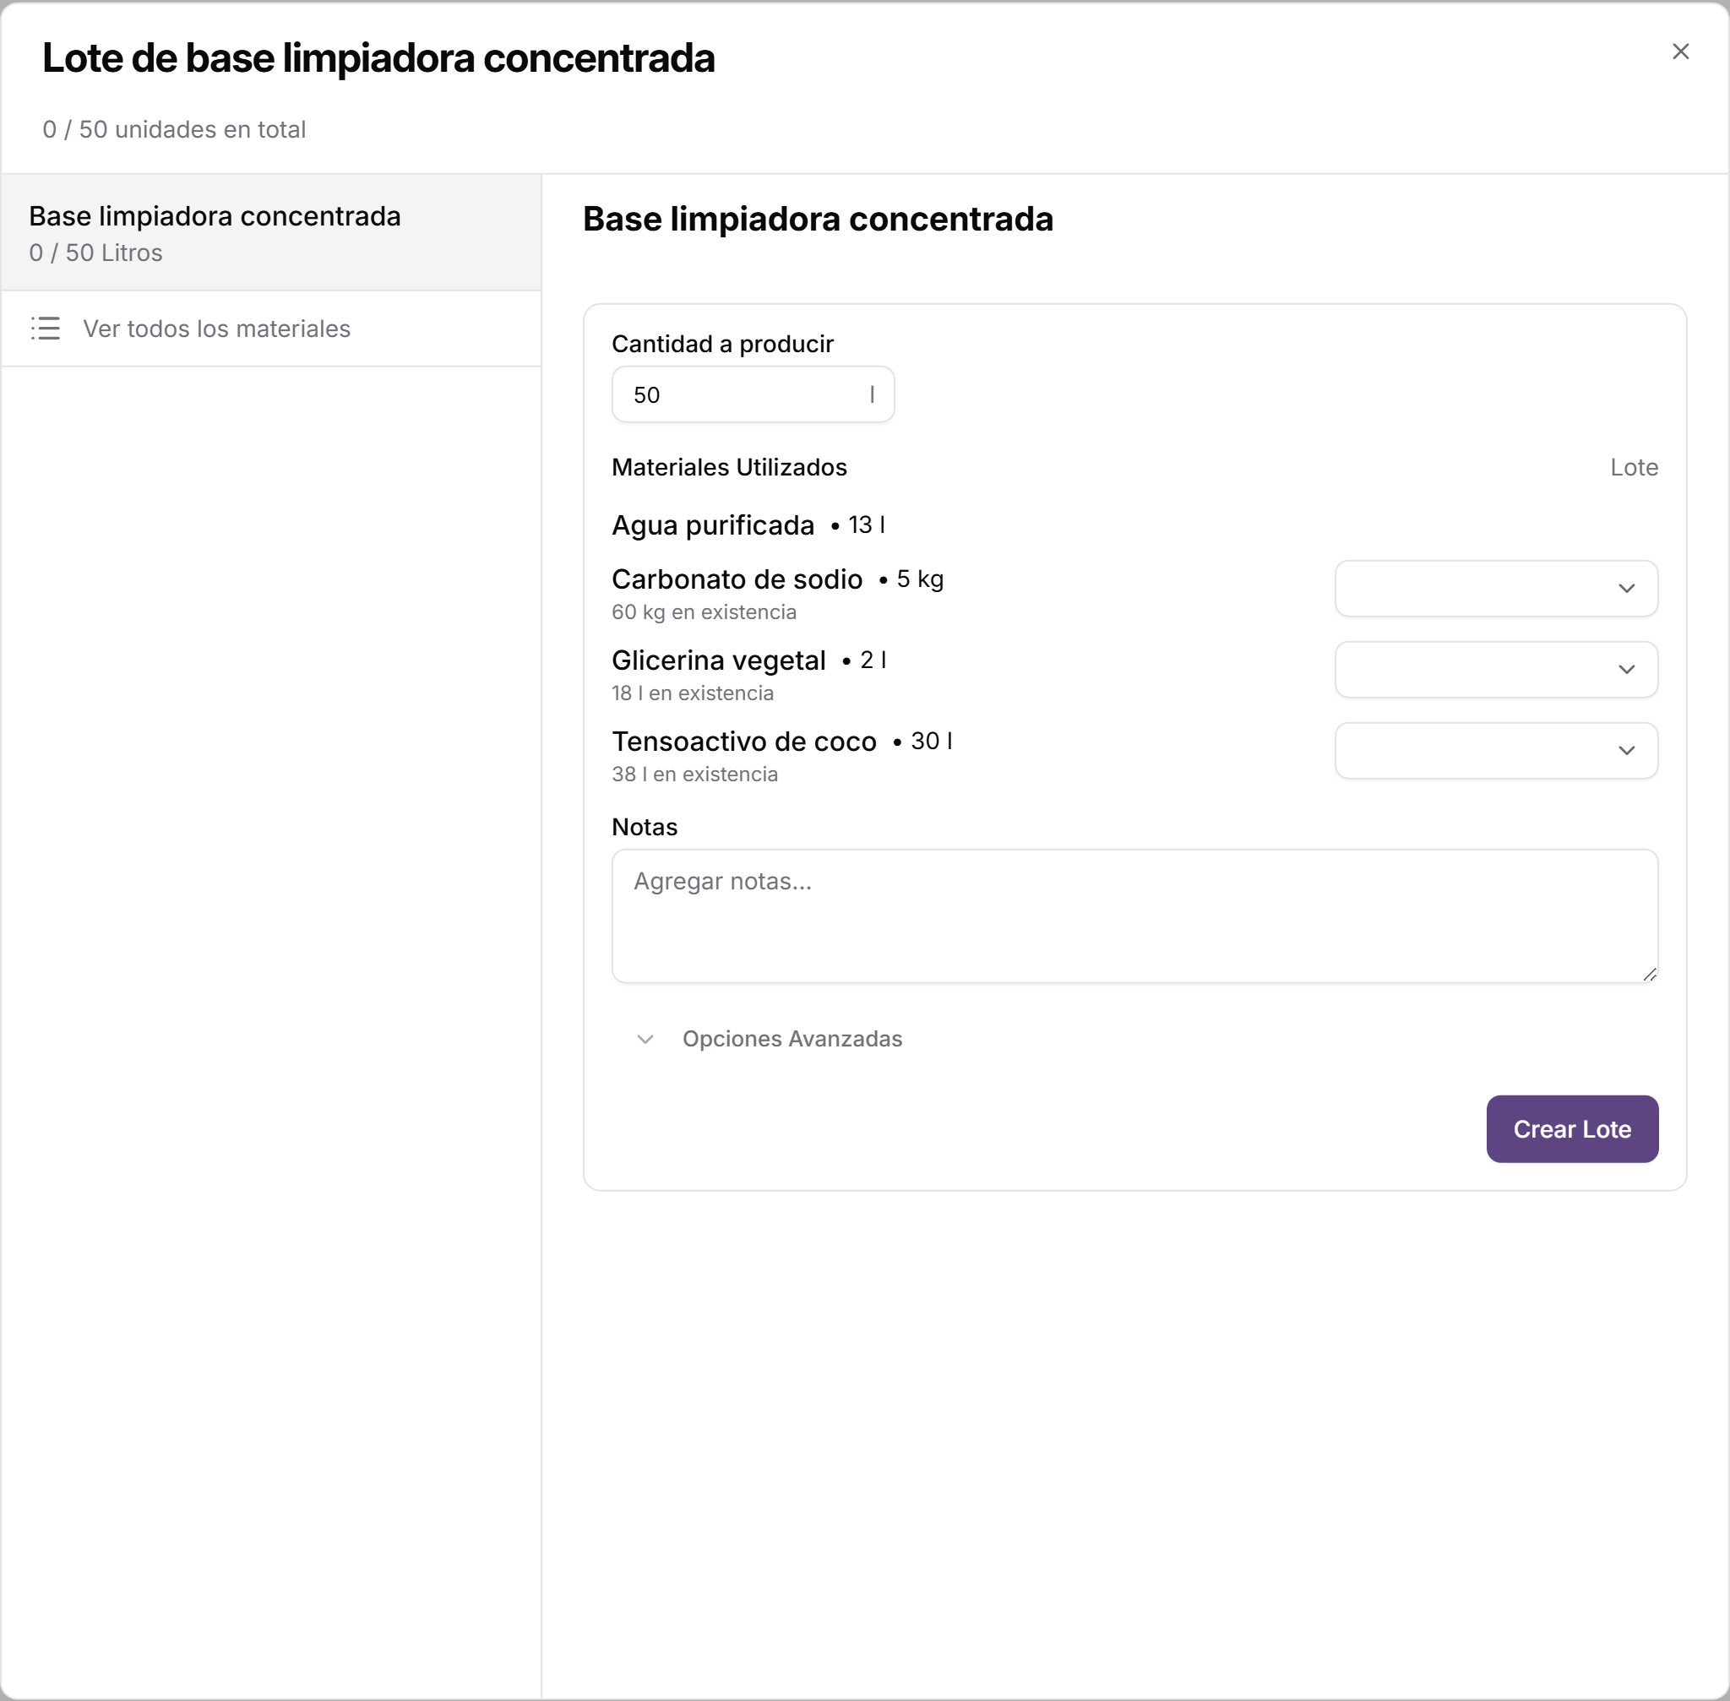
Task: Click the 0 / 50 unidades en total text
Action: click(x=174, y=129)
